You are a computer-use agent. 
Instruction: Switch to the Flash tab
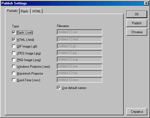coord(25,11)
